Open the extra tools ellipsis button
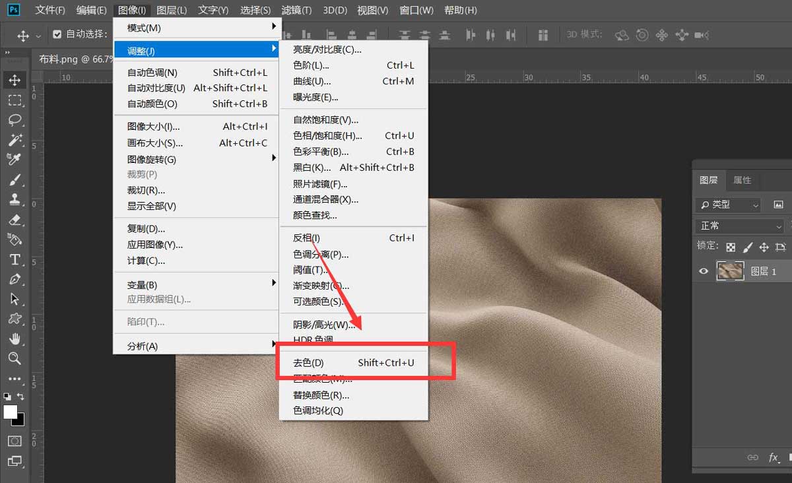792x483 pixels. click(15, 379)
